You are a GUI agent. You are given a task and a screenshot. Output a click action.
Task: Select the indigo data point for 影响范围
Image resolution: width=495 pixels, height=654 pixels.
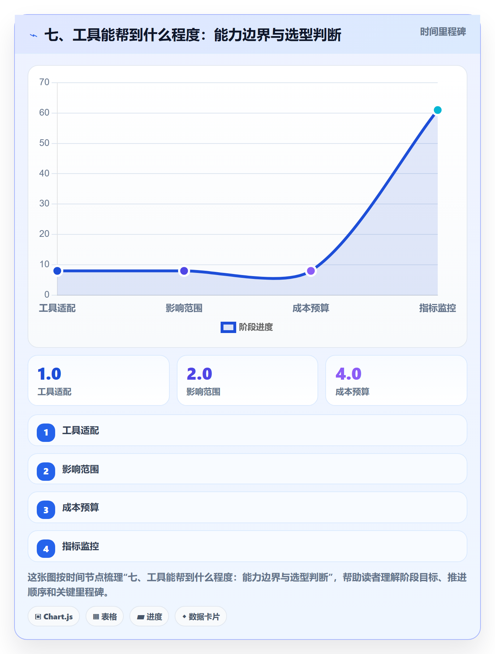pos(184,271)
